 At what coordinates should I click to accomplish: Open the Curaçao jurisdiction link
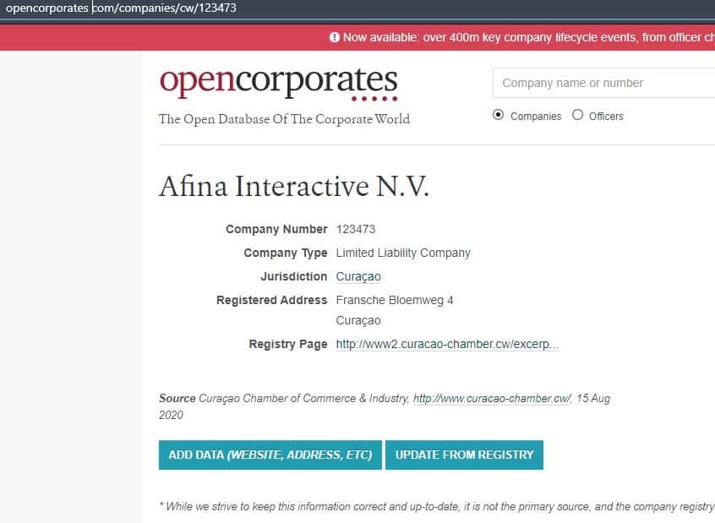[x=358, y=276]
